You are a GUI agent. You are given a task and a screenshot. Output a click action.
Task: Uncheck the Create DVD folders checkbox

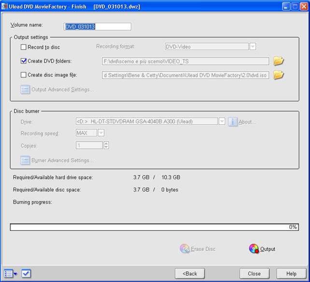coord(23,61)
